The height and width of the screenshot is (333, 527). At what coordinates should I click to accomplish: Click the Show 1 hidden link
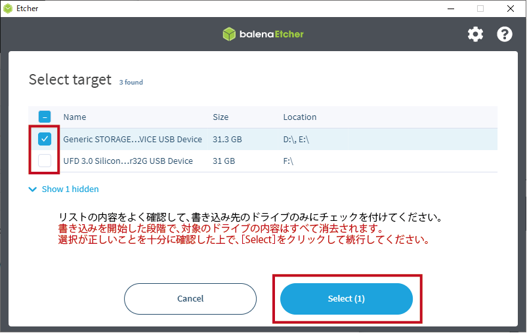tap(70, 189)
